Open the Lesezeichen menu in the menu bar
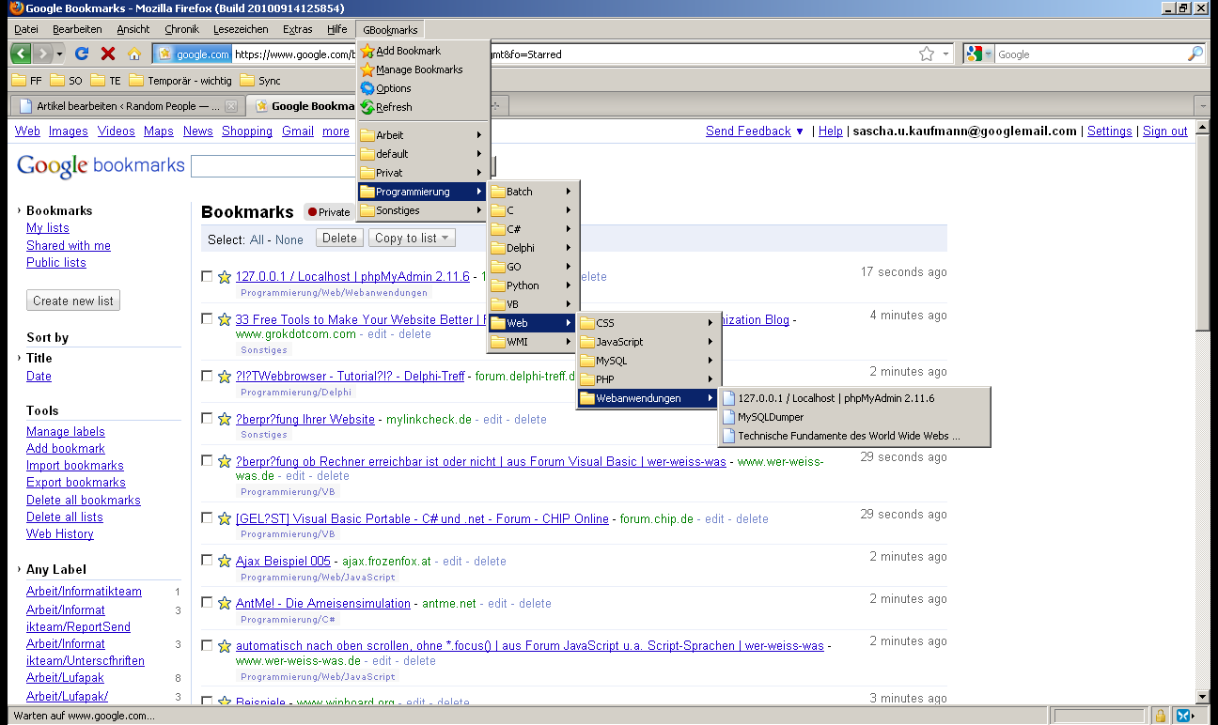Image resolution: width=1218 pixels, height=725 pixels. click(241, 29)
